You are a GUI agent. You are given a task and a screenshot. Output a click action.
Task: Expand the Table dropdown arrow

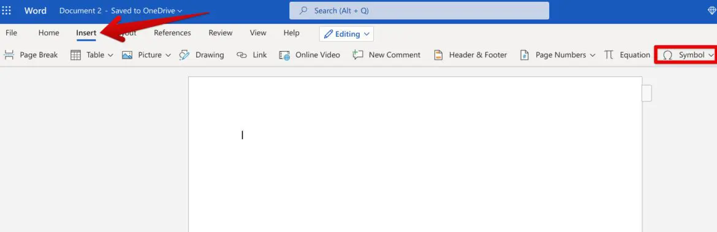110,55
